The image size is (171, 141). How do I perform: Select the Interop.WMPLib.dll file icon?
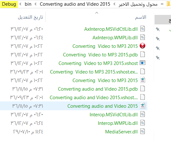pos(142,123)
